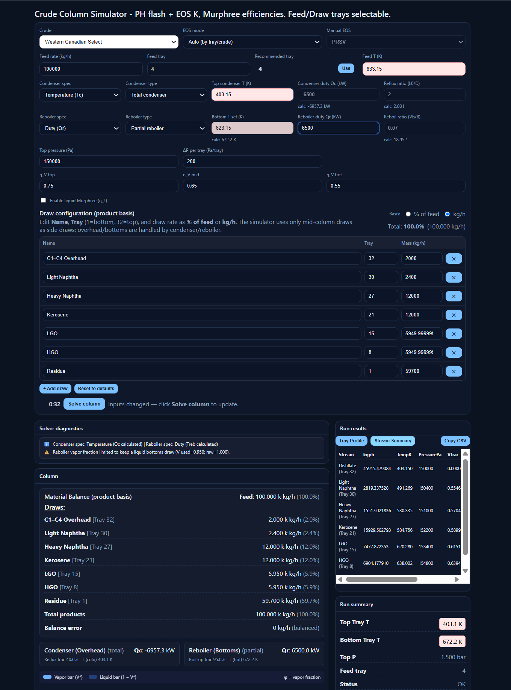The height and width of the screenshot is (690, 511).
Task: Click HGO tray 8 field
Action: point(381,352)
